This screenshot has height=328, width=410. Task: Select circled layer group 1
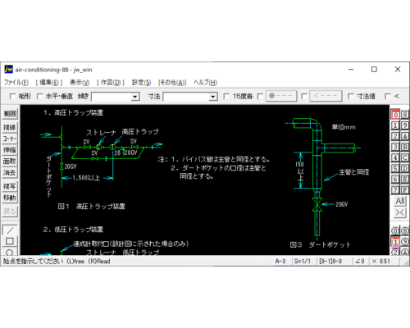tap(395, 242)
